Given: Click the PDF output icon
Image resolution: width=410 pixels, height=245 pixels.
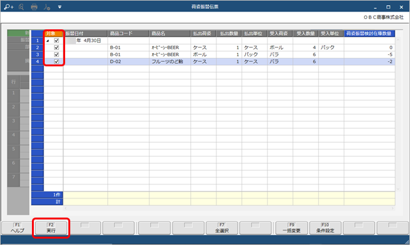Looking at the screenshot, I should [47, 7].
